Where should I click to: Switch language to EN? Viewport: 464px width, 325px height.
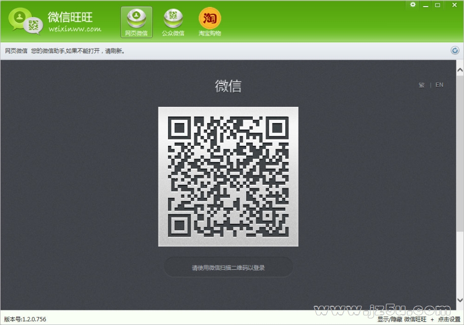[x=440, y=85]
